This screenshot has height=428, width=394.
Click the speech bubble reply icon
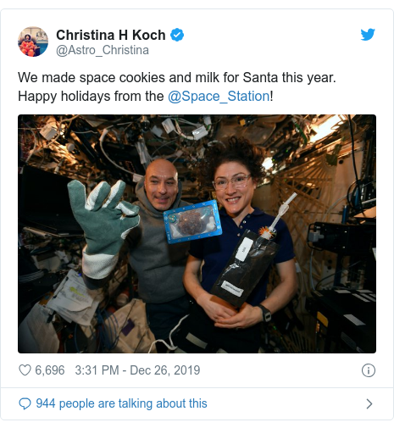click(25, 403)
